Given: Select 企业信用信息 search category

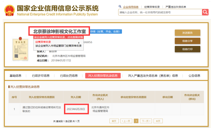Looking at the screenshot, I should tap(130, 7).
